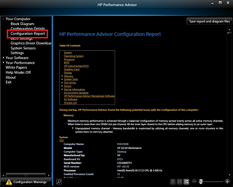This screenshot has height=187, width=233.
Task: Follow the BIOS contents link
Action: point(67,63)
